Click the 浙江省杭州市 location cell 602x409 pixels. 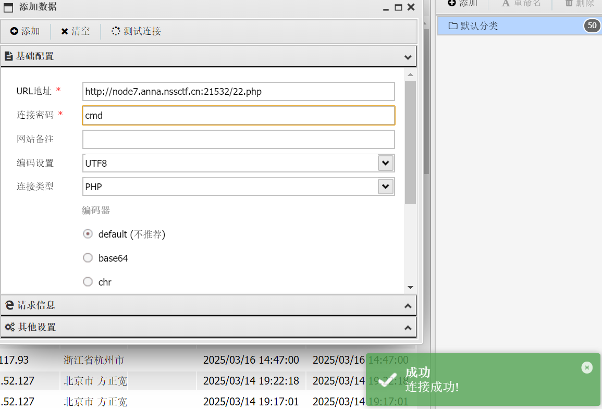tap(94, 360)
